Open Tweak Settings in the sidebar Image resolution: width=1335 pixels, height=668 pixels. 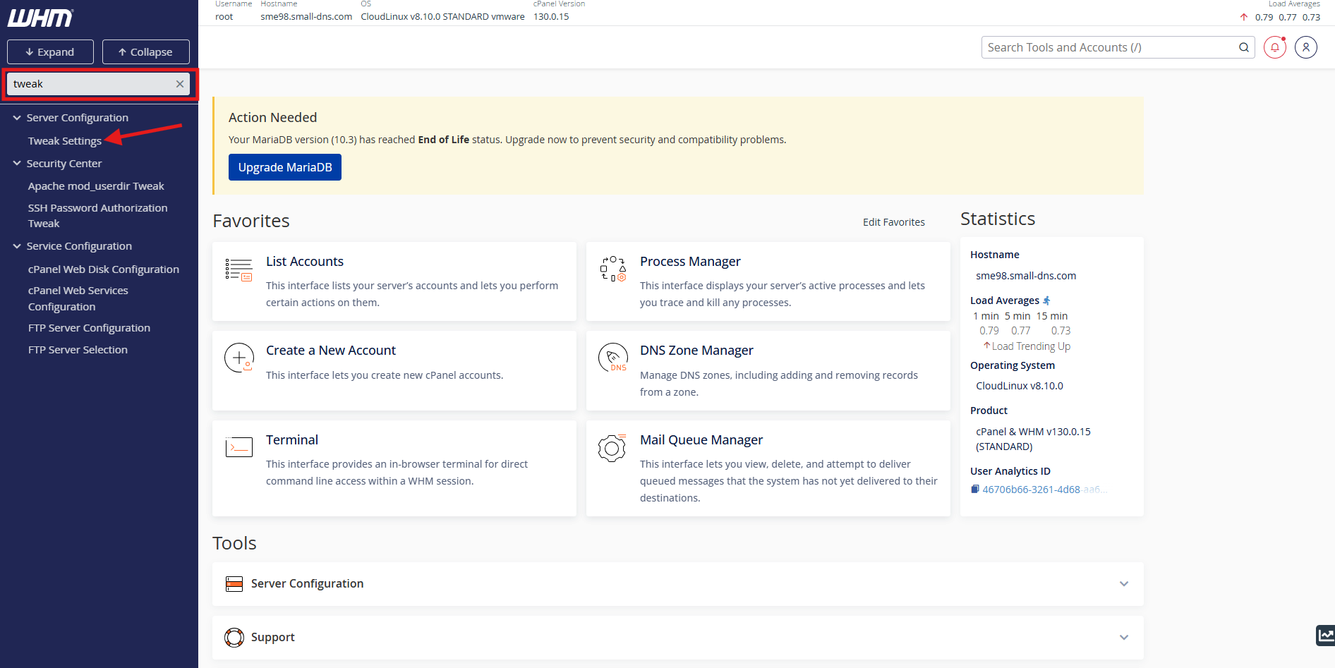pyautogui.click(x=65, y=141)
